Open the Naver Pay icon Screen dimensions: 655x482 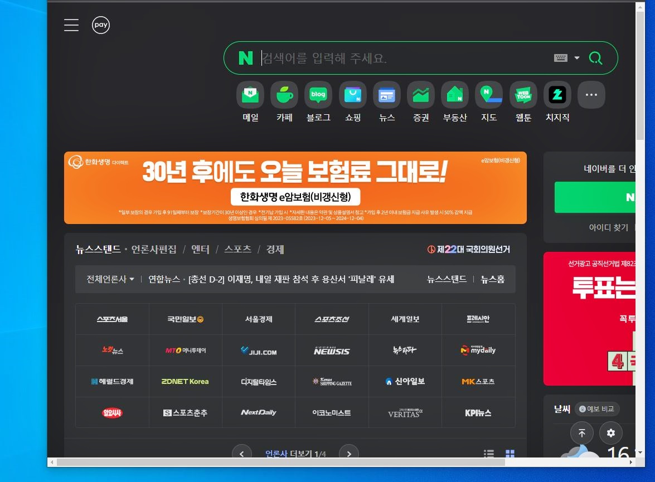click(x=101, y=25)
